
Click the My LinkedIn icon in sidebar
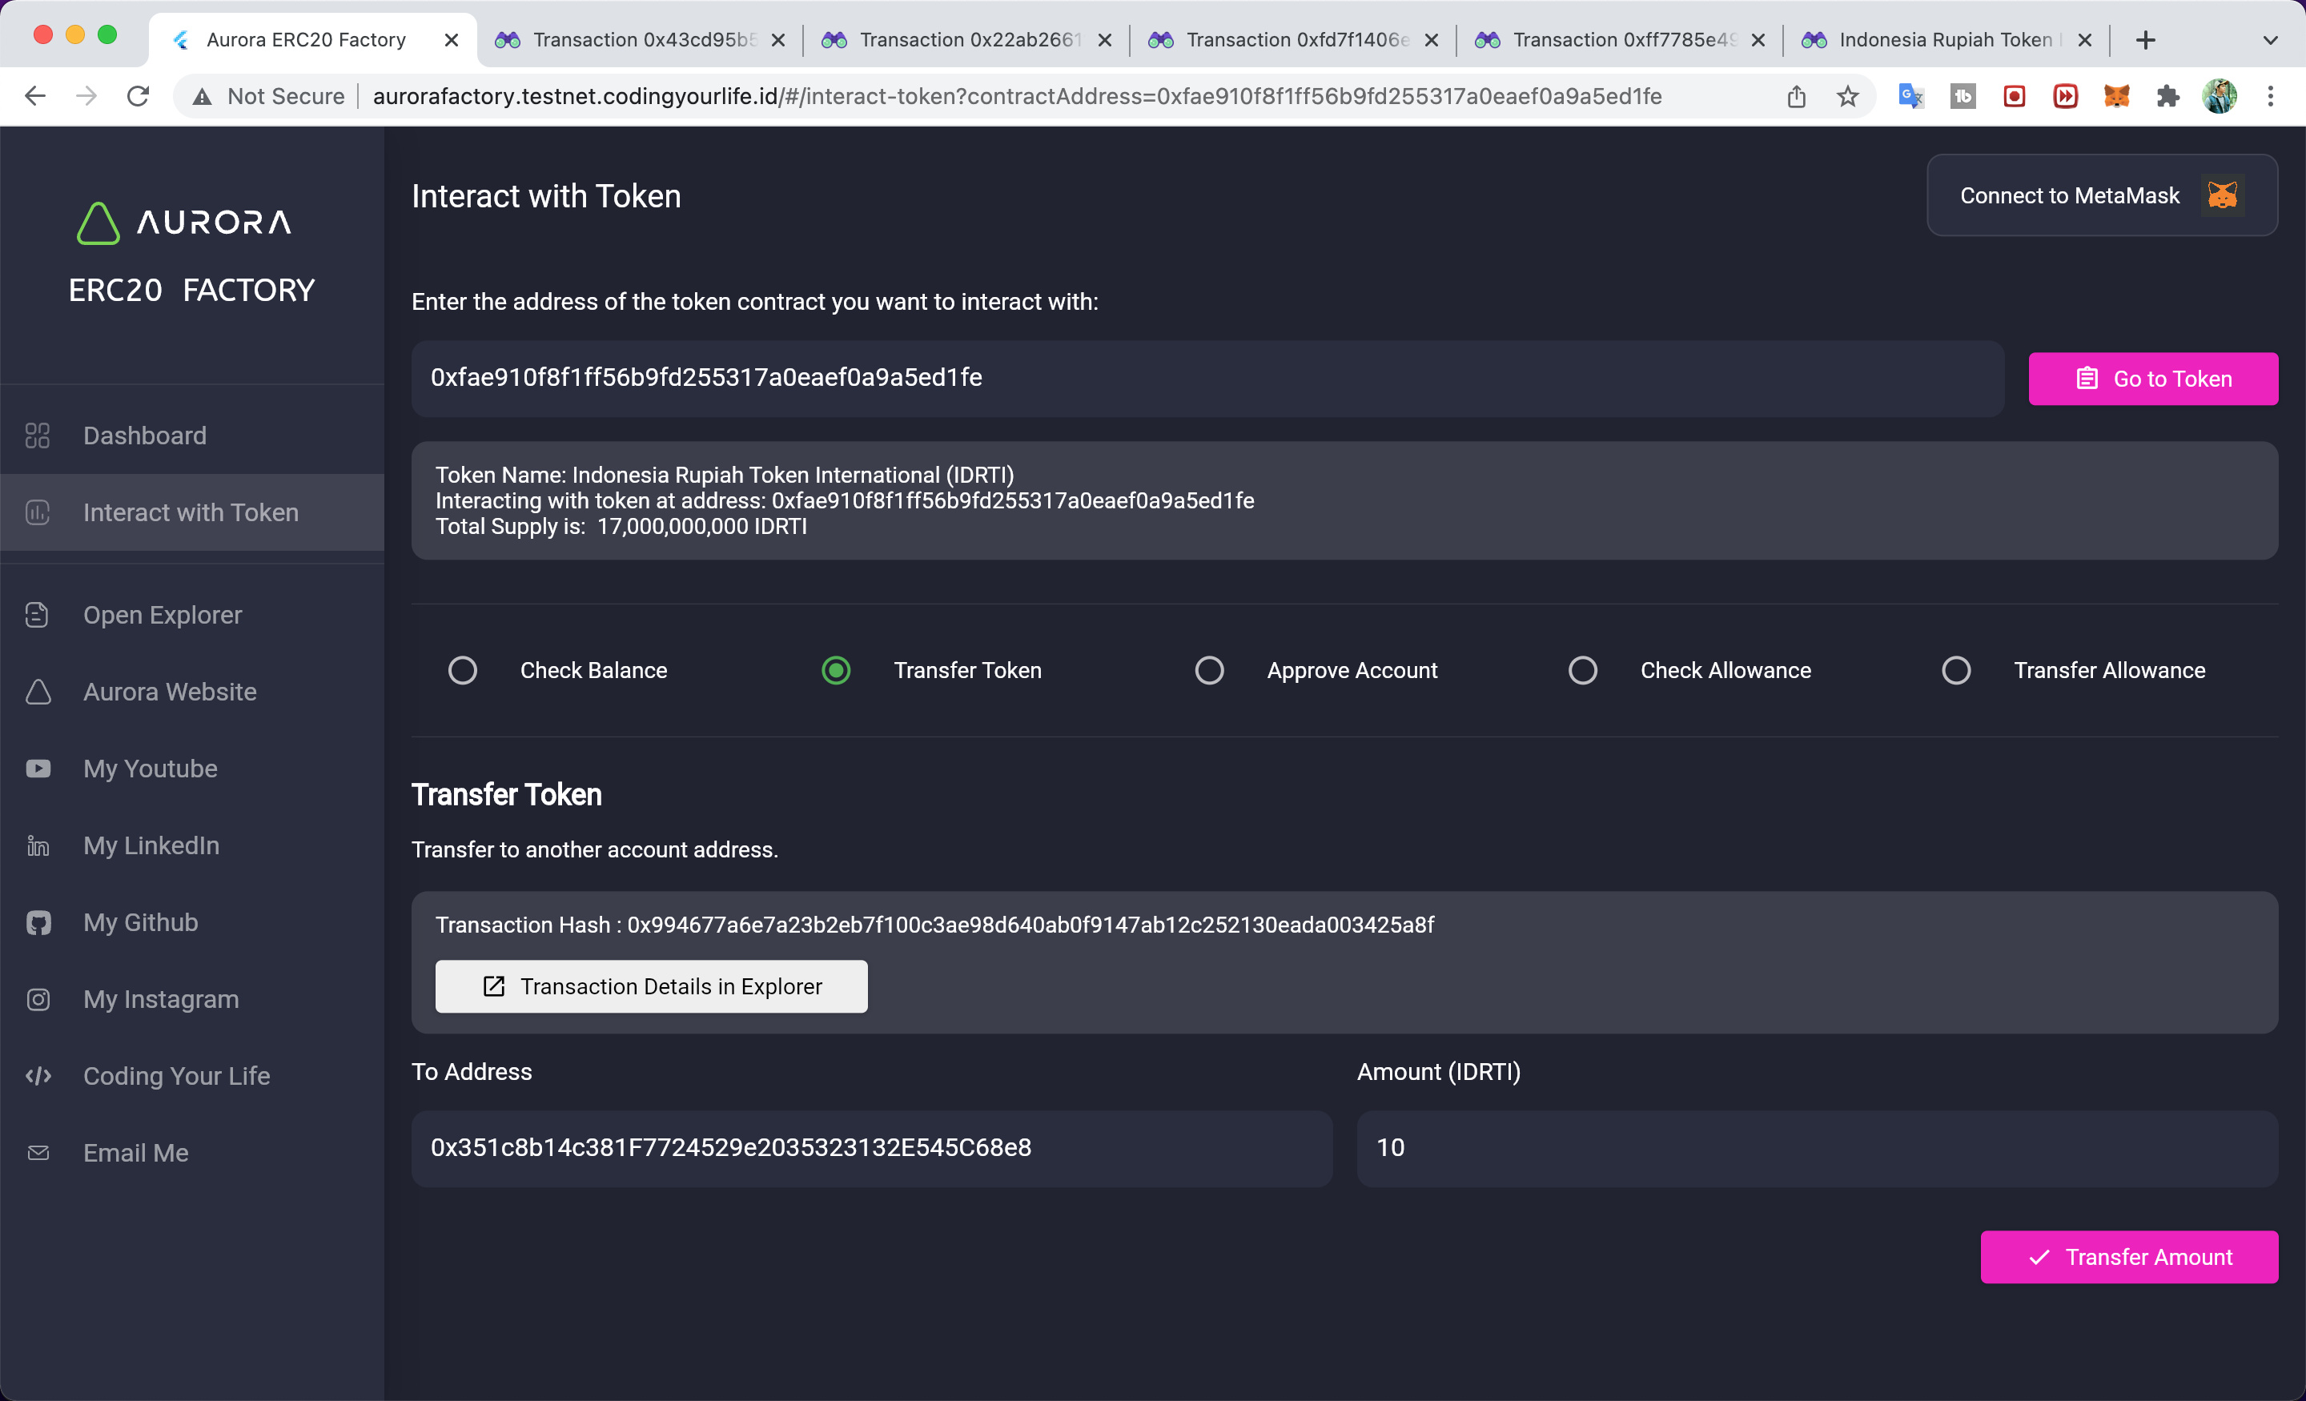pyautogui.click(x=38, y=846)
